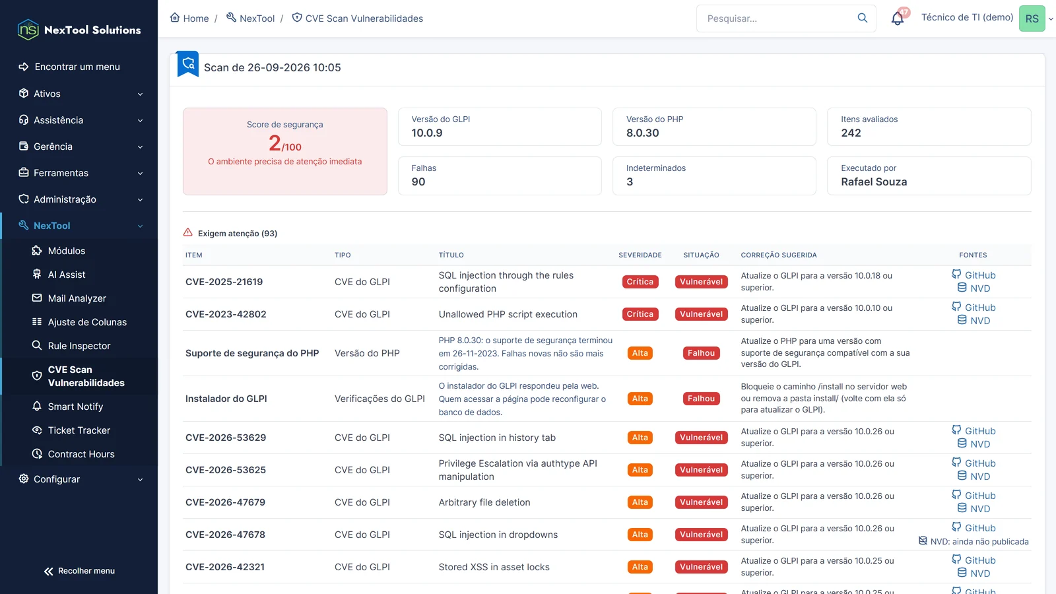Click the Scan header bookmark icon
The image size is (1056, 594).
[x=188, y=64]
